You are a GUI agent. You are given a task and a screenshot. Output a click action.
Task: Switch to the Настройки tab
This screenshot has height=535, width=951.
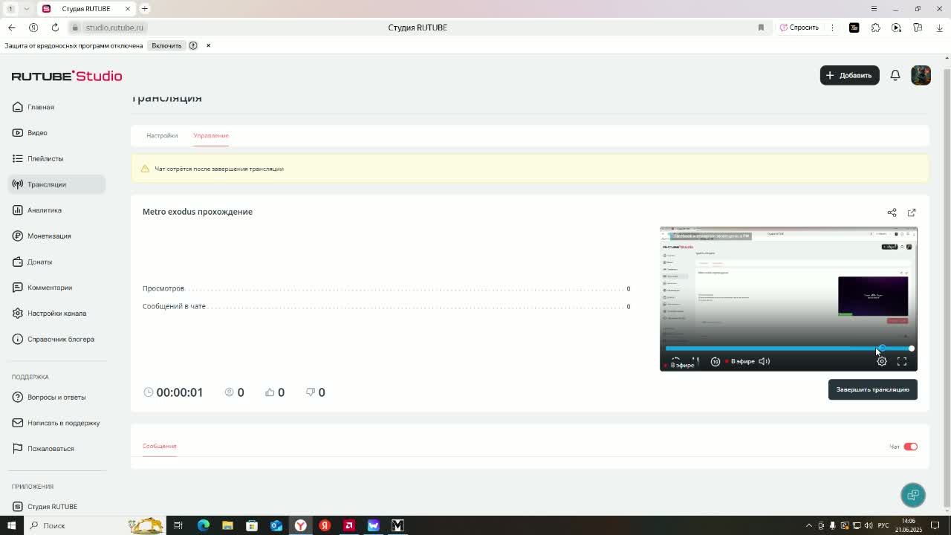coord(162,135)
